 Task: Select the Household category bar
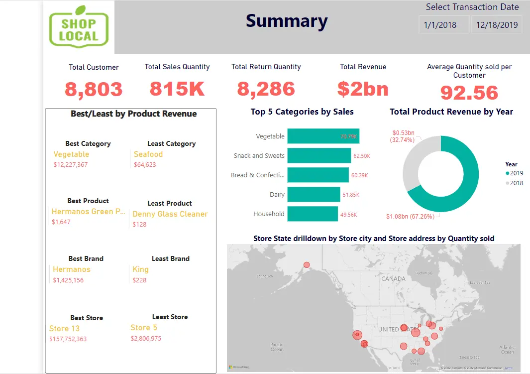pos(313,214)
